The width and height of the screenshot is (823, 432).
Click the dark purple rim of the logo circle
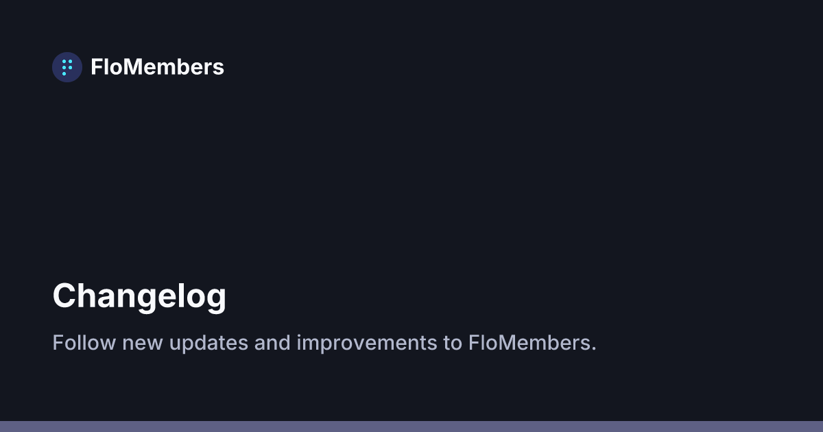pyautogui.click(x=56, y=67)
